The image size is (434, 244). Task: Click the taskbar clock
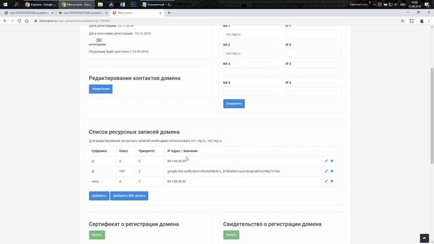pos(414,5)
